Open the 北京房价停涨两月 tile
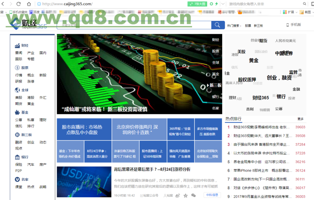The height and width of the screenshot is (200, 314). pos(139,129)
